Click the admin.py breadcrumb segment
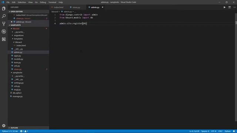The height and width of the screenshot is (133, 237). pyautogui.click(x=68, y=11)
